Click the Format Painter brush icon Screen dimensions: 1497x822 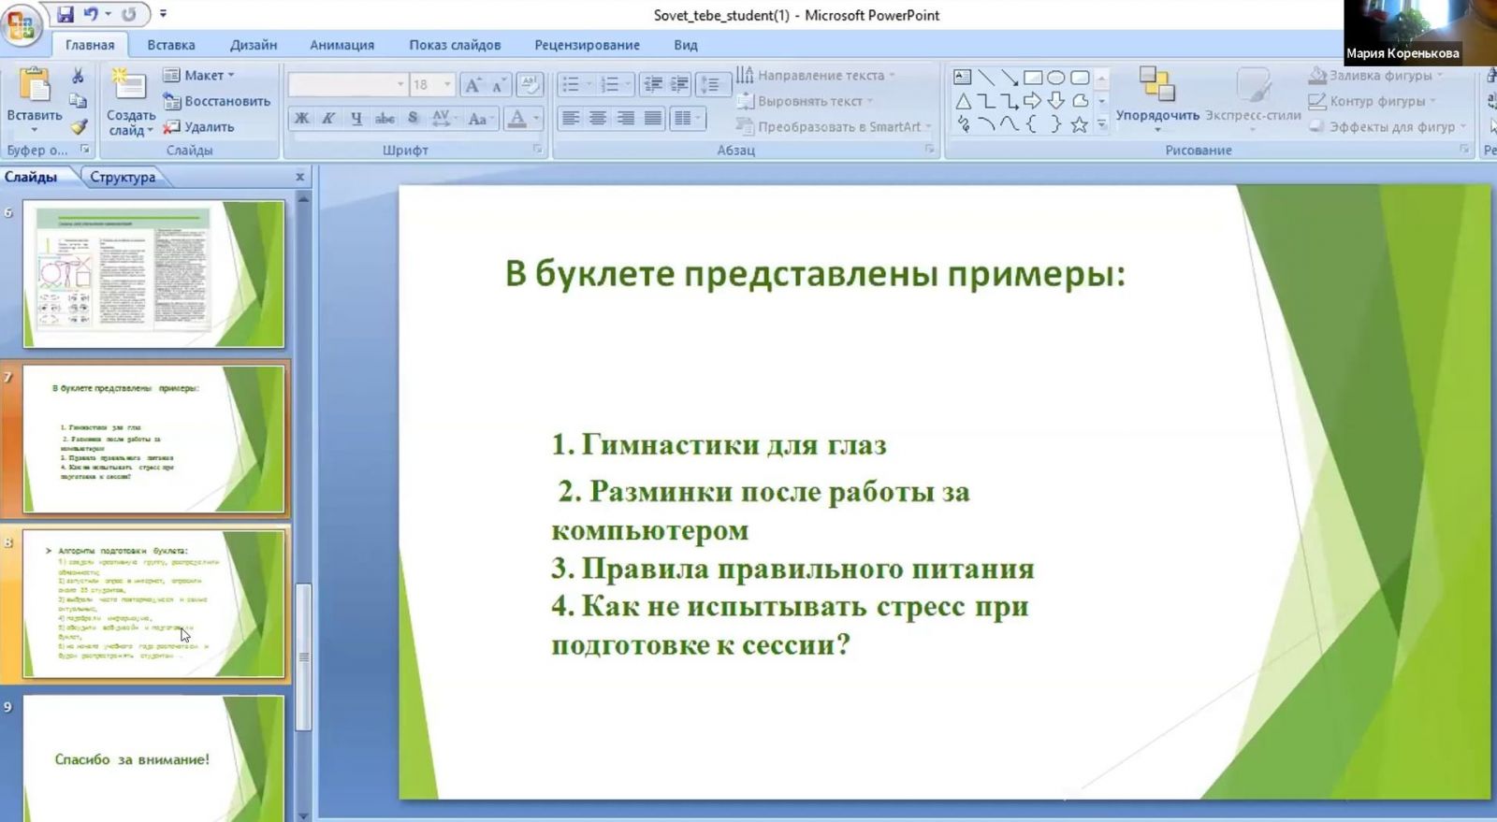pyautogui.click(x=79, y=126)
